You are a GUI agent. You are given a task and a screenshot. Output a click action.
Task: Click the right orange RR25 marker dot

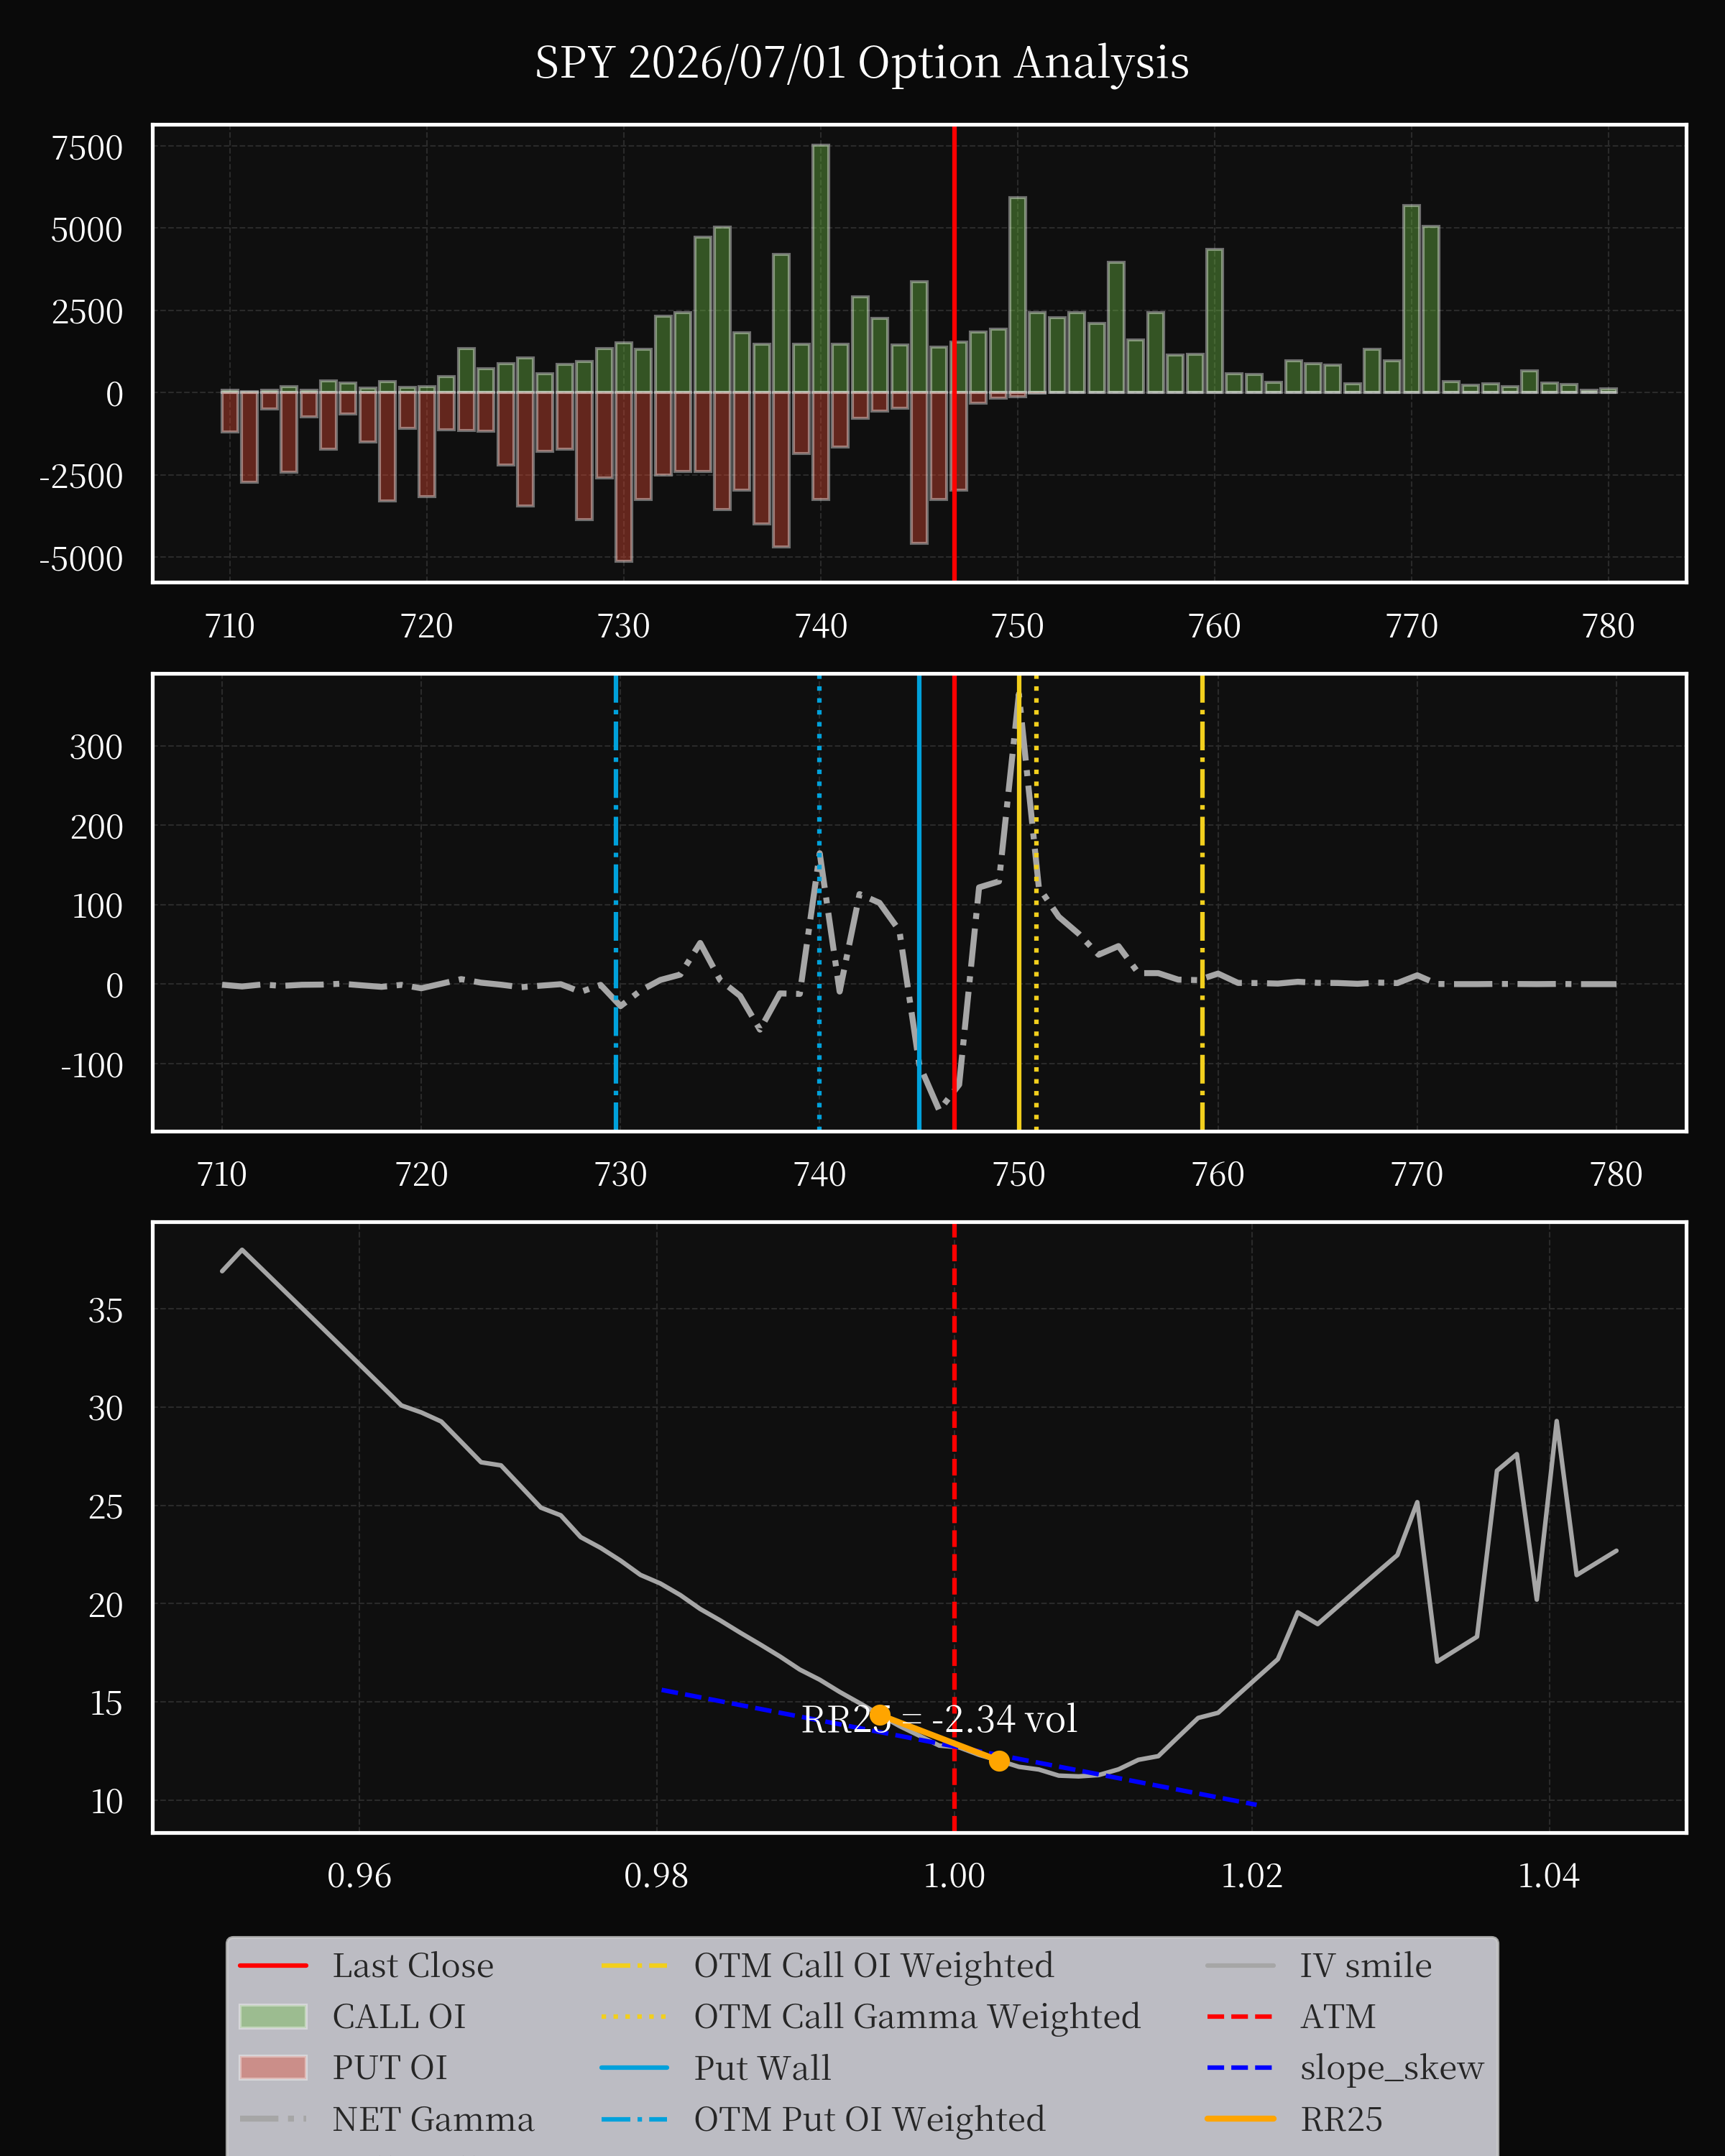pos(999,1761)
